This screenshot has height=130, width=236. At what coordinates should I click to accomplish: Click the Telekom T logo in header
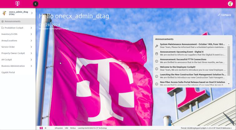coord(17,4)
